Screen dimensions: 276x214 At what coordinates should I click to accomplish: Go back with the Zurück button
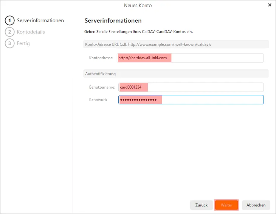click(x=202, y=205)
